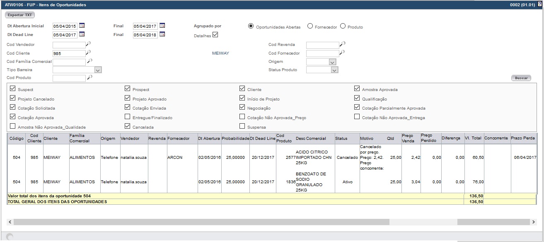Select the Fornecedor grouping radio button
The width and height of the screenshot is (544, 242).
[x=310, y=26]
